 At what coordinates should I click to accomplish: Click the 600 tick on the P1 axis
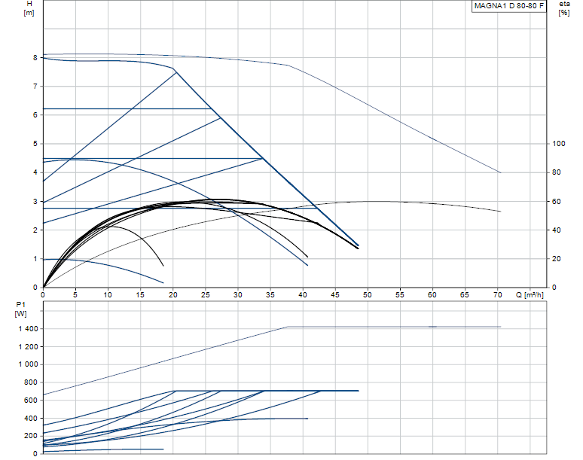point(31,401)
